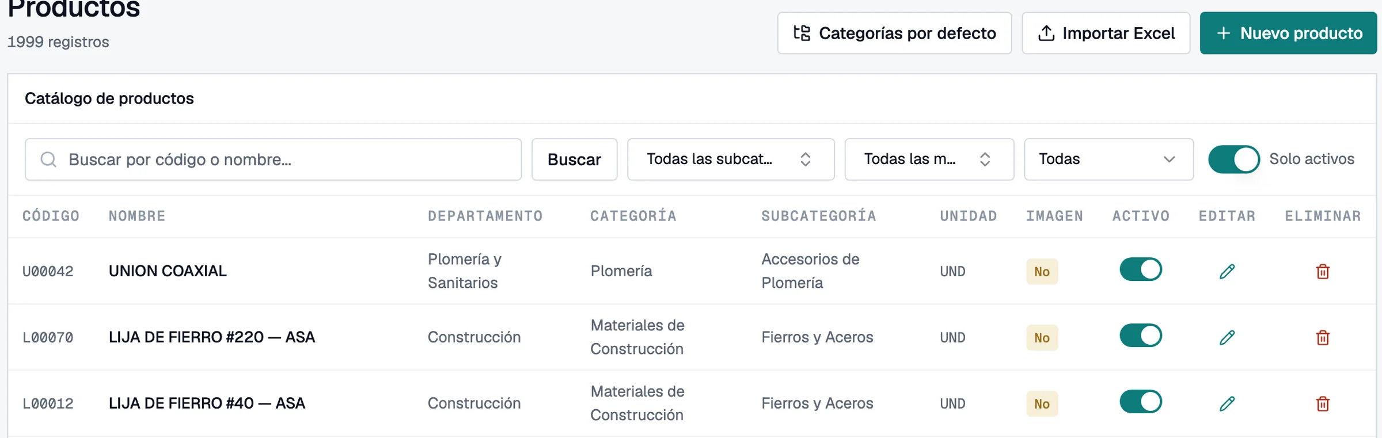Edit the UNION COAXIAL product
Viewport: 1382px width, 438px height.
pos(1227,271)
